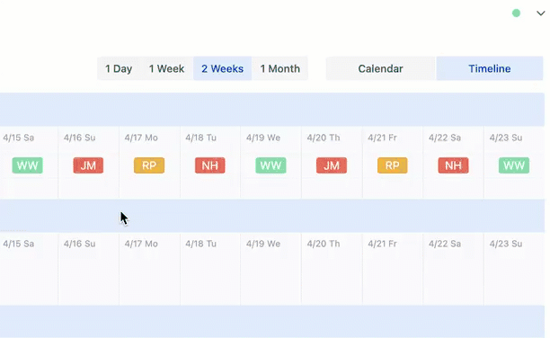Switch to Timeline view
This screenshot has width=550, height=338.
tap(490, 68)
